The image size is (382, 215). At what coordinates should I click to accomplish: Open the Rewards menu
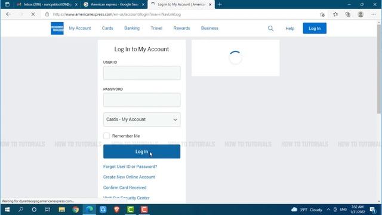[181, 28]
